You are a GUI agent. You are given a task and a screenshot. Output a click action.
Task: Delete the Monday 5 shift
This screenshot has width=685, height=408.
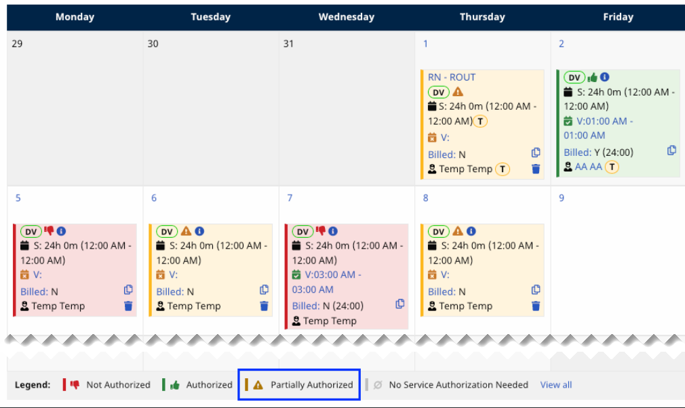pyautogui.click(x=129, y=306)
